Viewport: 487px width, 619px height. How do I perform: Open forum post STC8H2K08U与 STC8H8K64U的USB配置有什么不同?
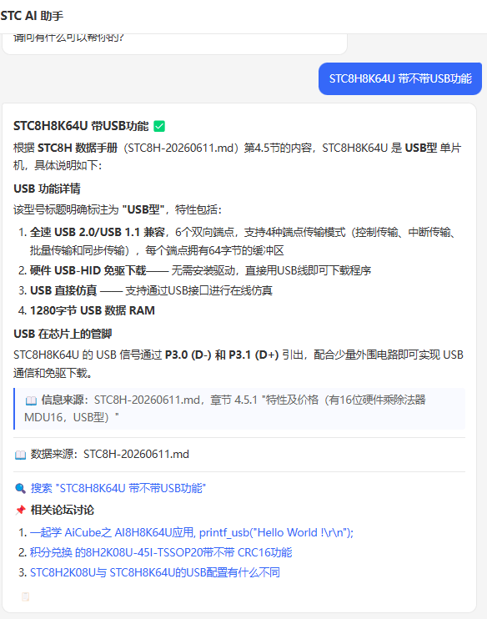coord(155,572)
